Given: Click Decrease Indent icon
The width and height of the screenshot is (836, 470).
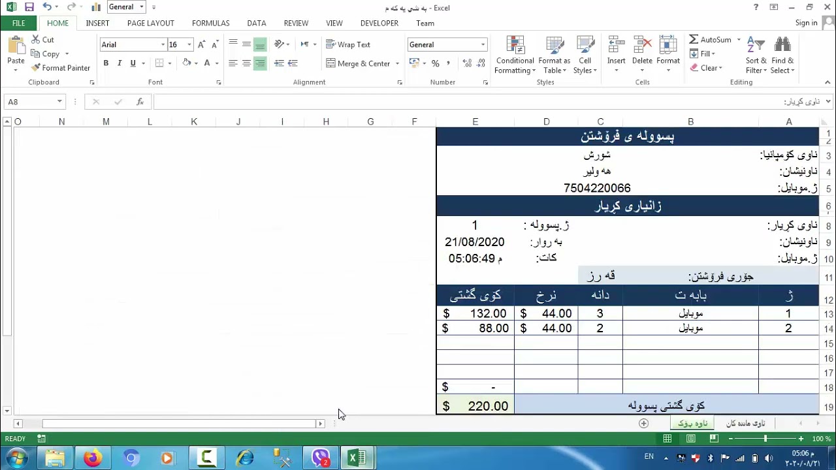Looking at the screenshot, I should (x=279, y=63).
